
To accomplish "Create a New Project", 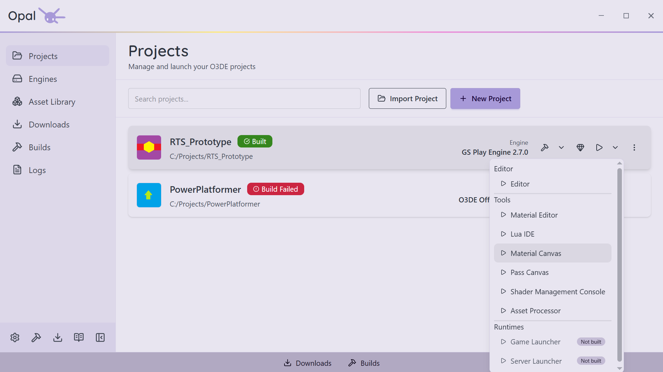I will 485,98.
